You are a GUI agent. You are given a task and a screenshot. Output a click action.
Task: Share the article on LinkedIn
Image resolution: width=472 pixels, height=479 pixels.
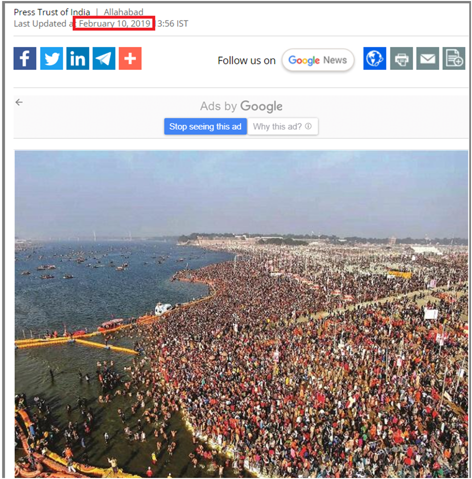(77, 58)
